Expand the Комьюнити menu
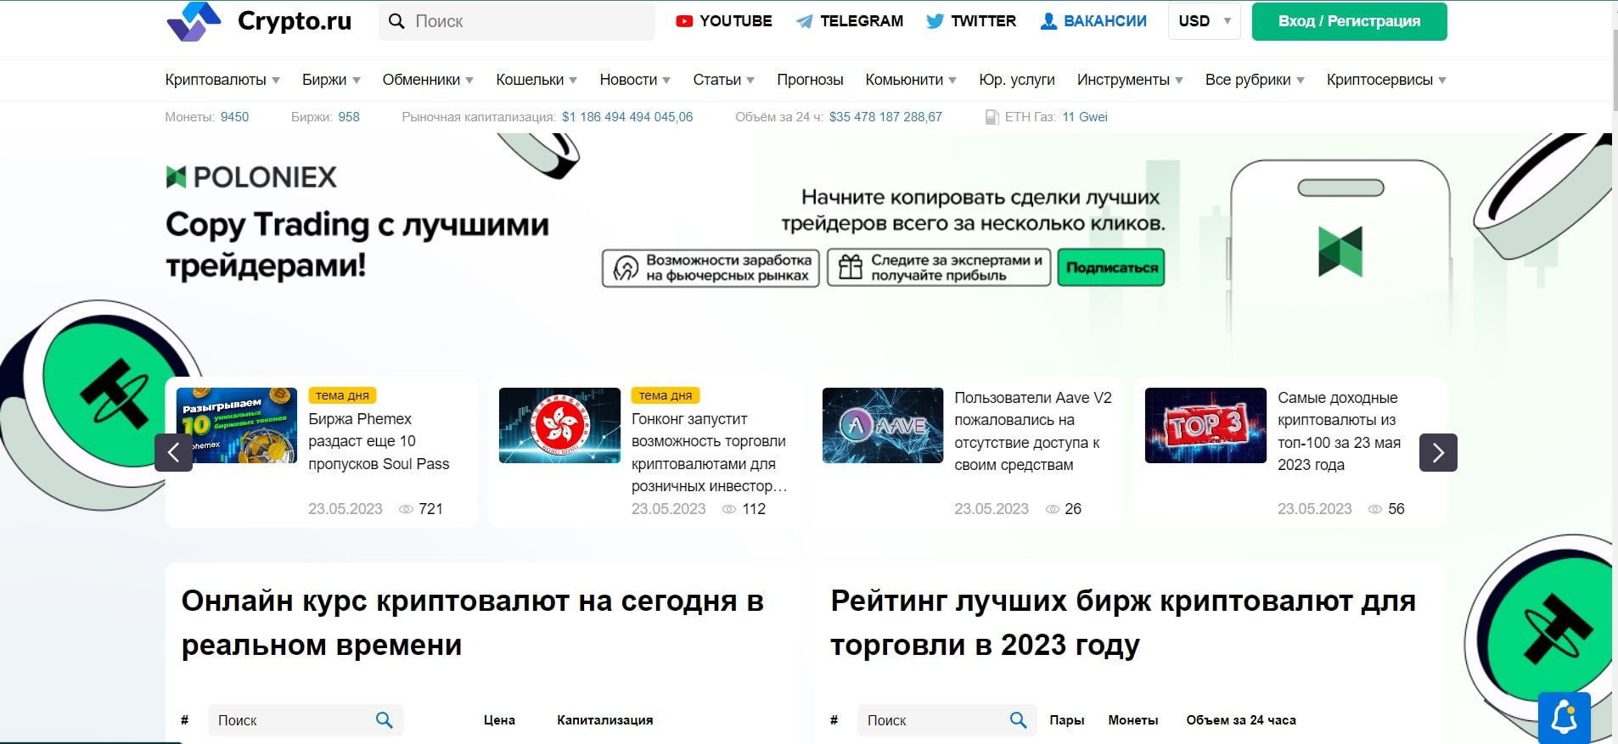1618x744 pixels. pos(911,80)
